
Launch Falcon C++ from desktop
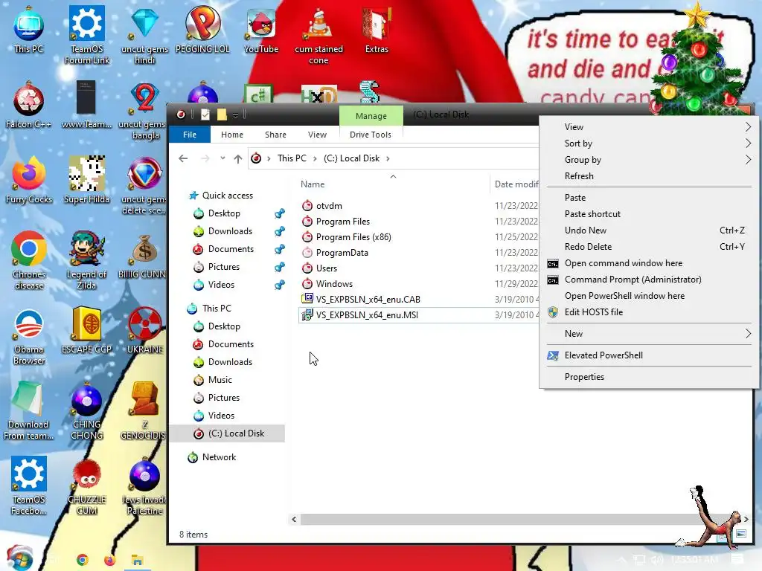(29, 106)
